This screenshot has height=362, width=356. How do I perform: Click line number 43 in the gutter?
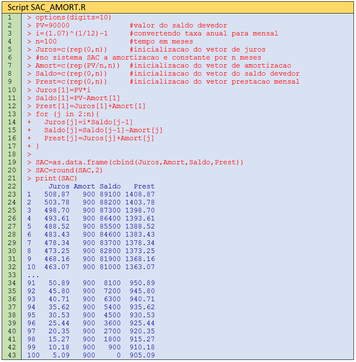11,355
